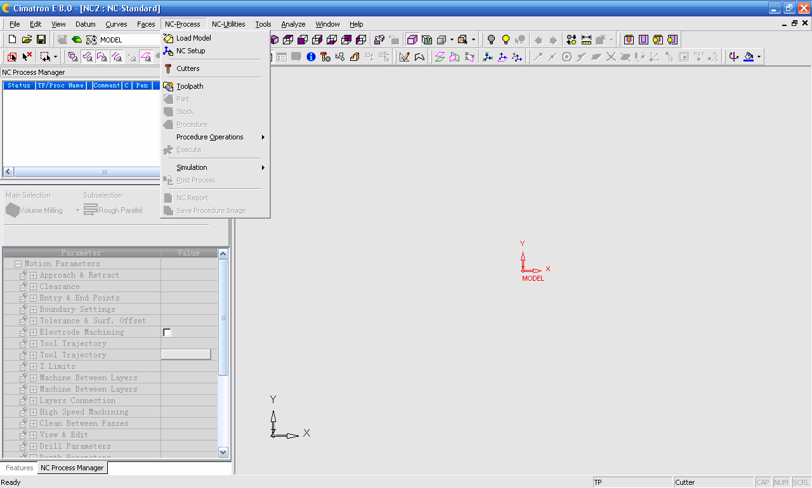The height and width of the screenshot is (488, 812).
Task: Open the Curves menu
Action: coord(116,24)
